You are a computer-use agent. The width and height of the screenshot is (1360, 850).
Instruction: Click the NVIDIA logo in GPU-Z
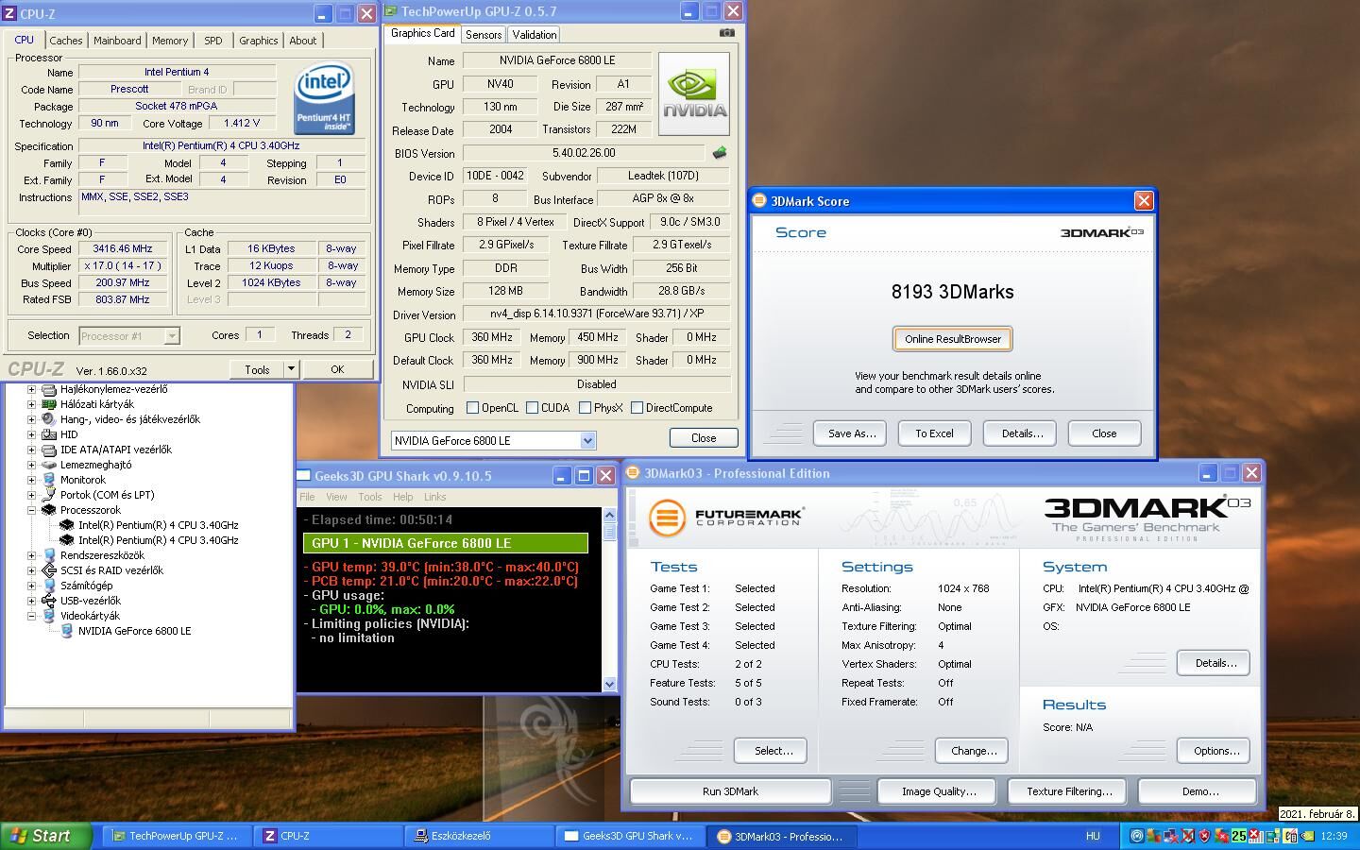[x=694, y=93]
